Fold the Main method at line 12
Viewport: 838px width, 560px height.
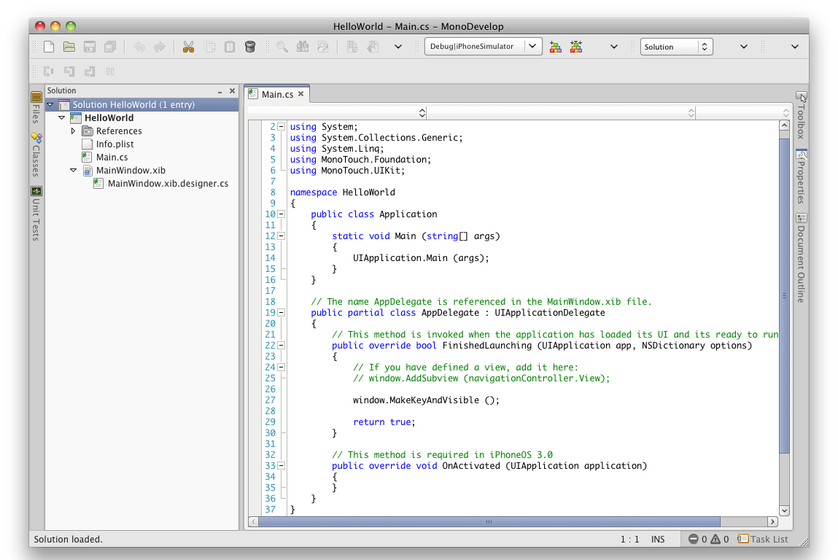coord(281,236)
